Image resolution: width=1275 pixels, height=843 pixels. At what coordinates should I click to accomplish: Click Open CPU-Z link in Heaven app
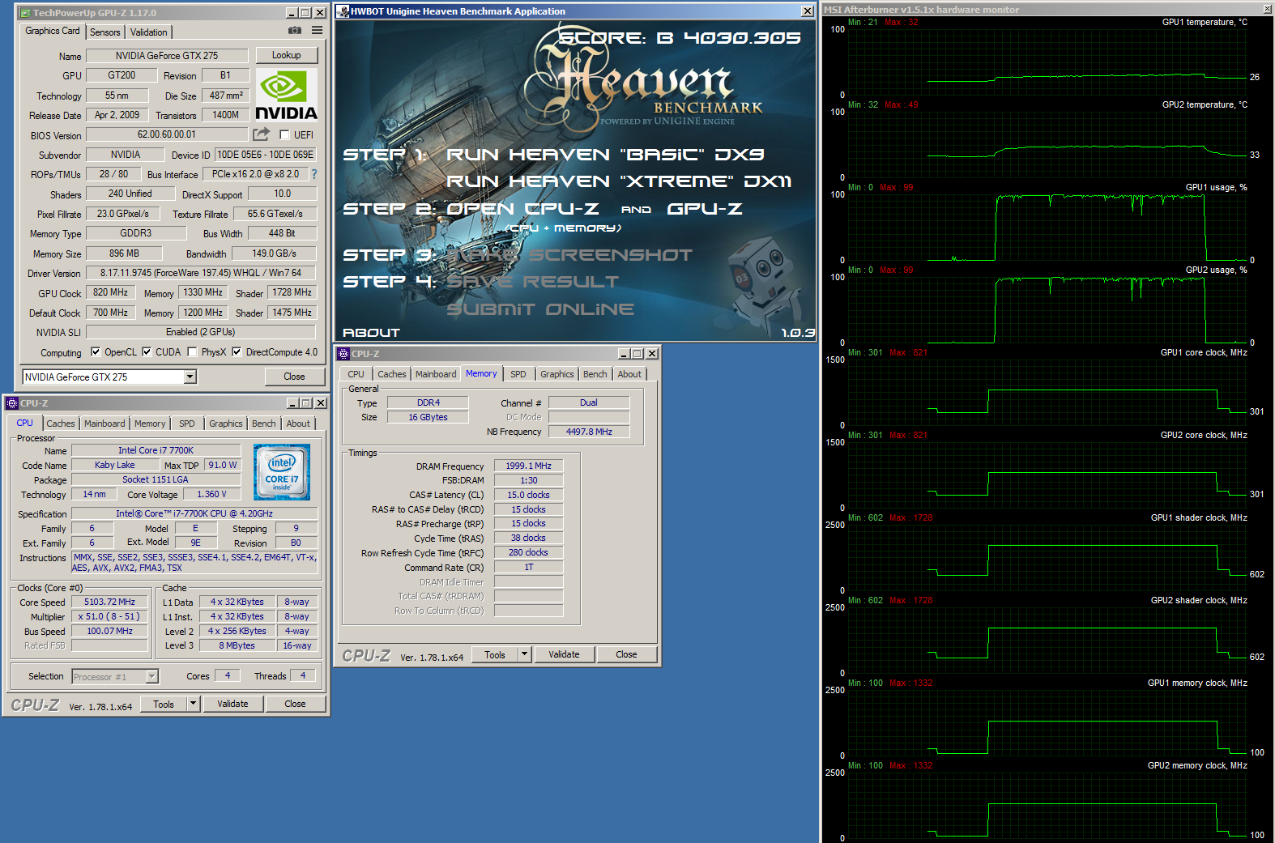tap(522, 209)
